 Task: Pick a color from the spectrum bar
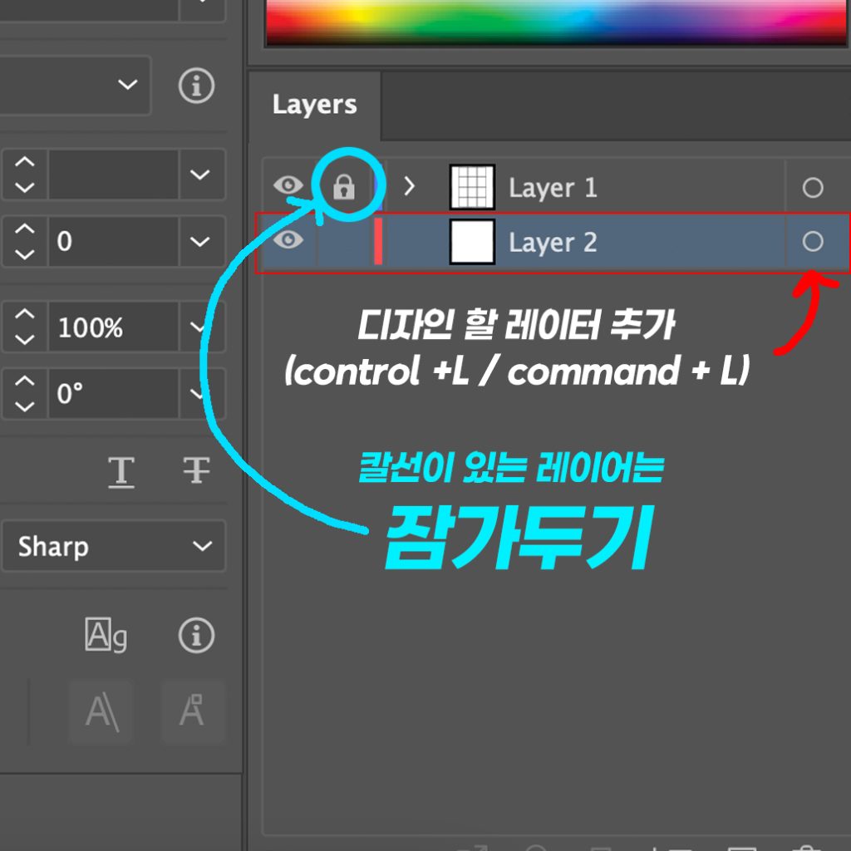[557, 22]
